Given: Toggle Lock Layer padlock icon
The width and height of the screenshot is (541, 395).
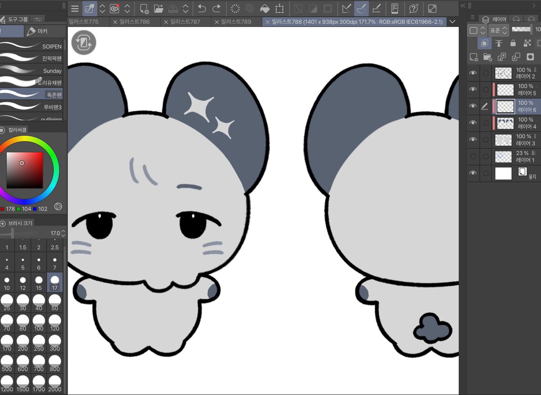Looking at the screenshot, I should [513, 43].
